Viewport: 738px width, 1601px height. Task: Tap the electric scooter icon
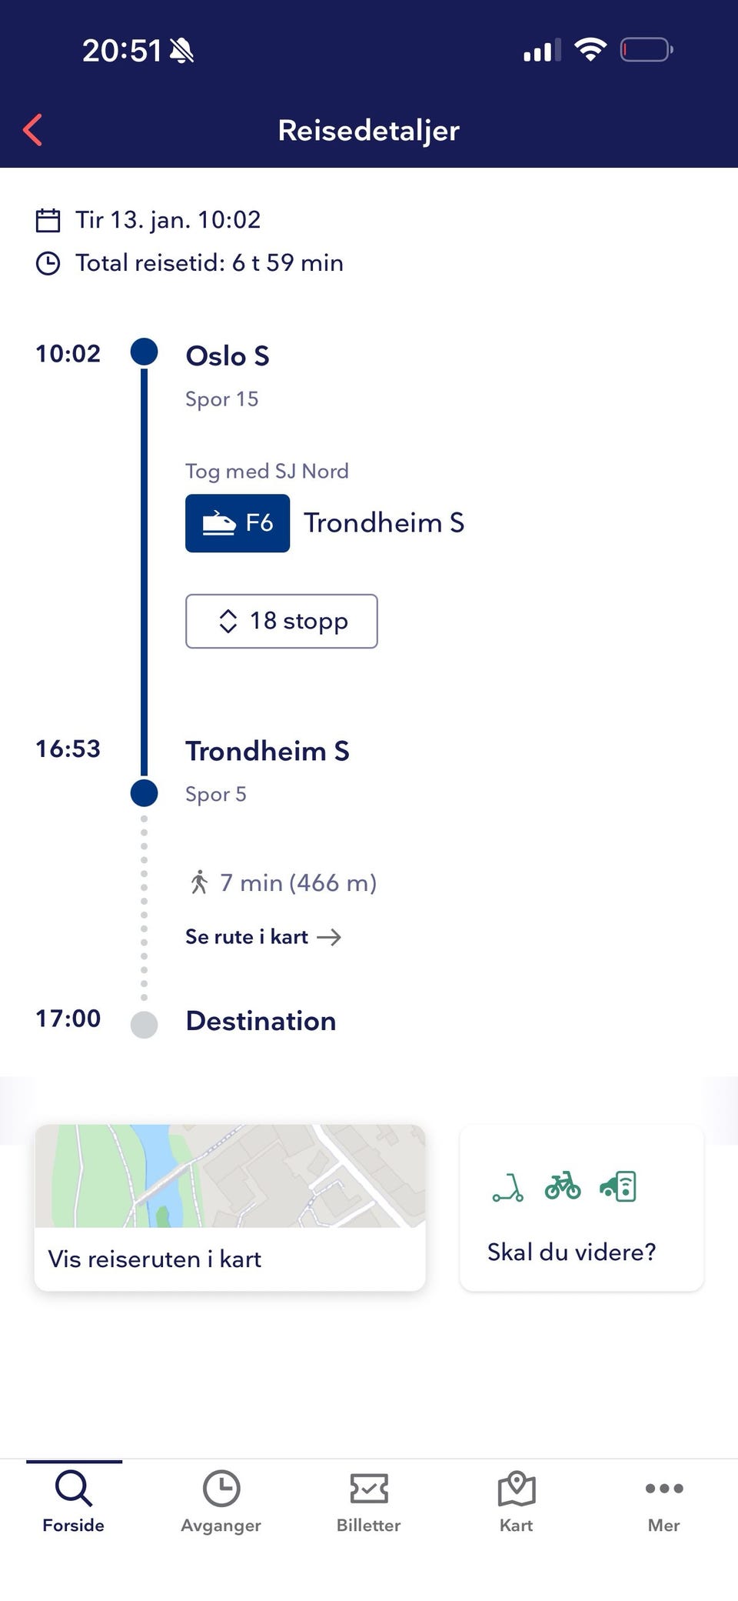508,1187
